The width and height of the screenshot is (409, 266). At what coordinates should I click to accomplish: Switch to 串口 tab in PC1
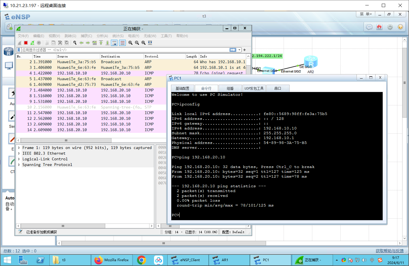(278, 88)
